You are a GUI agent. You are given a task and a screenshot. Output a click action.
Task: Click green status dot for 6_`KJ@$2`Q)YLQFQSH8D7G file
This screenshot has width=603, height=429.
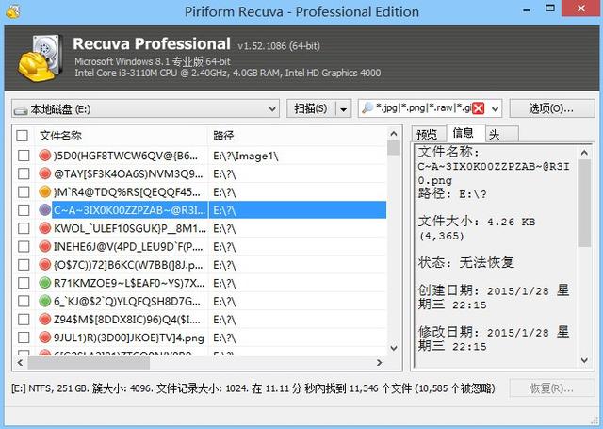click(45, 301)
